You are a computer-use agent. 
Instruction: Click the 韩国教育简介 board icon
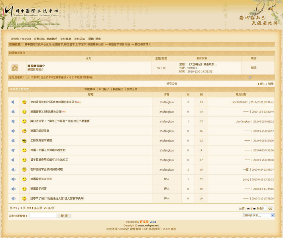(x=15, y=68)
